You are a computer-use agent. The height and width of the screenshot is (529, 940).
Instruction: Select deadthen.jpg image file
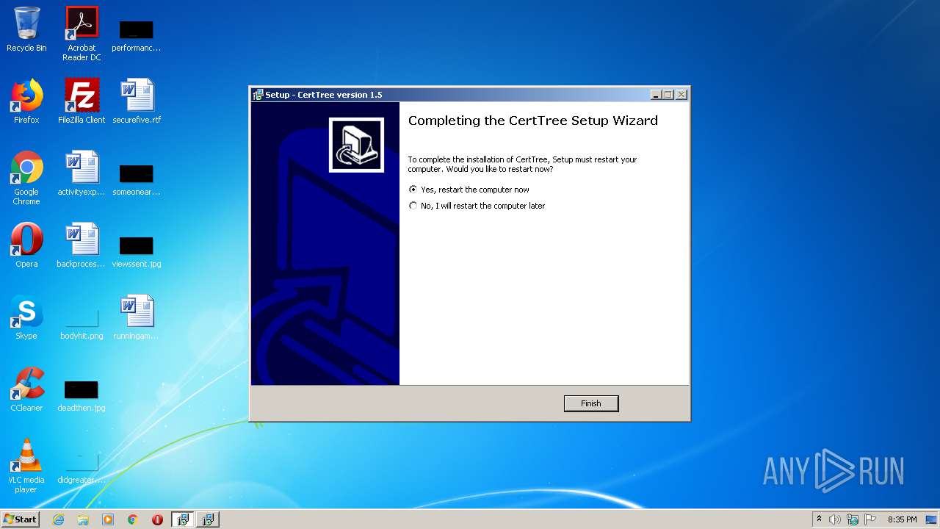tap(82, 395)
